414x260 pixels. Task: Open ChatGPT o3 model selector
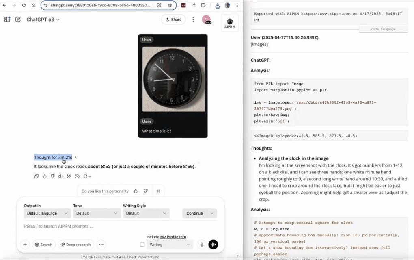[43, 19]
